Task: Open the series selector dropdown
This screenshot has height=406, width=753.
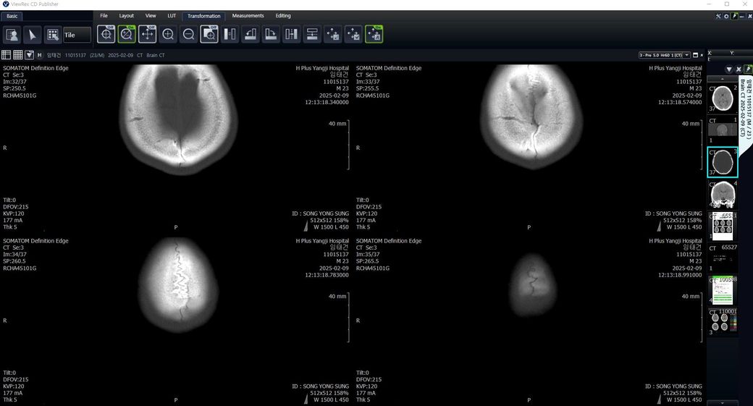Action: pos(663,55)
